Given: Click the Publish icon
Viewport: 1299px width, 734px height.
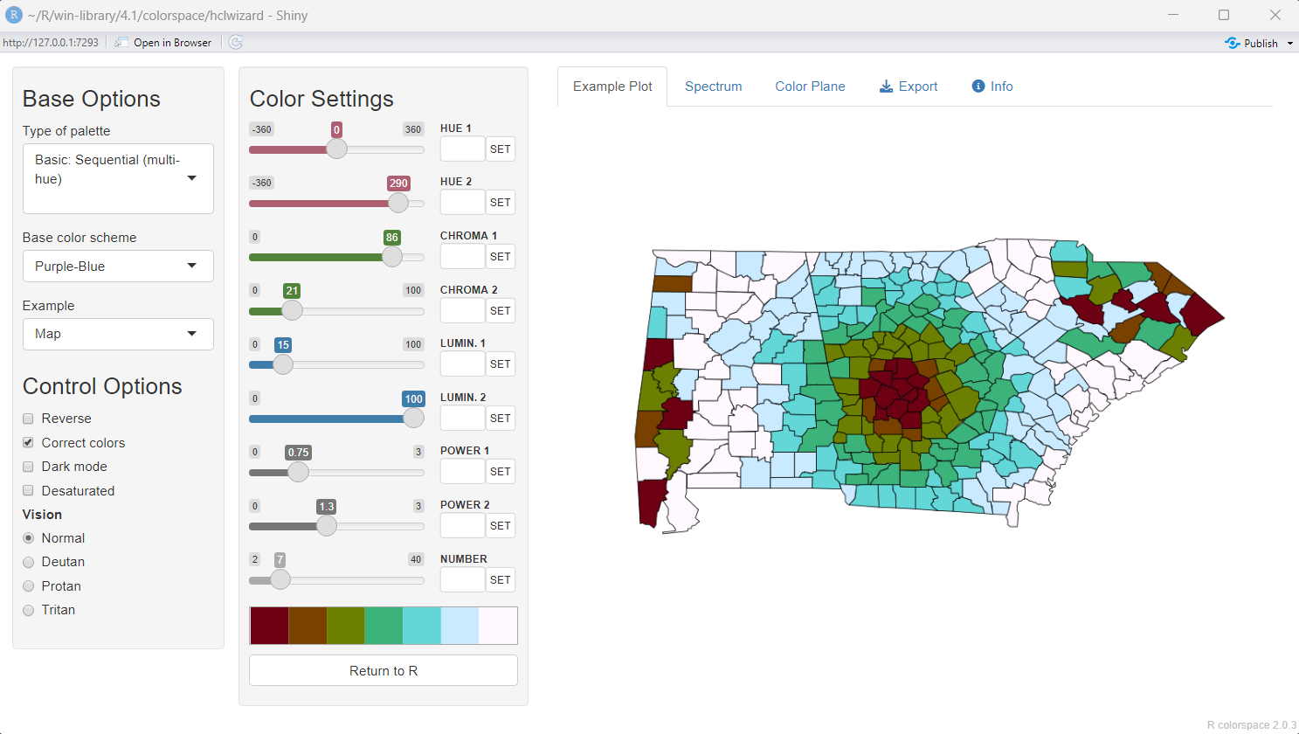Looking at the screenshot, I should click(x=1233, y=43).
